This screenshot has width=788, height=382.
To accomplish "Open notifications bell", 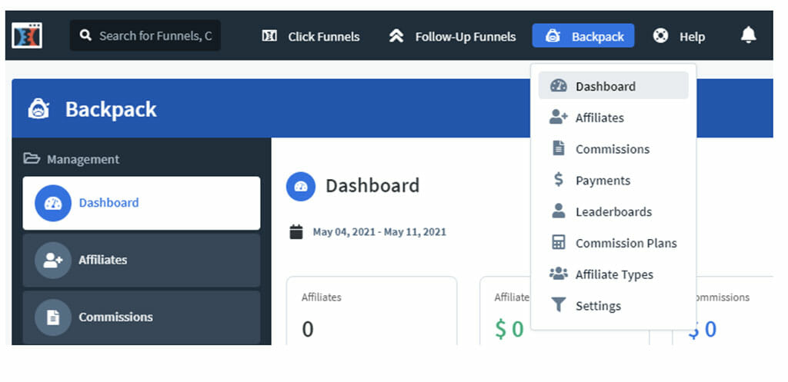I will click(x=748, y=35).
